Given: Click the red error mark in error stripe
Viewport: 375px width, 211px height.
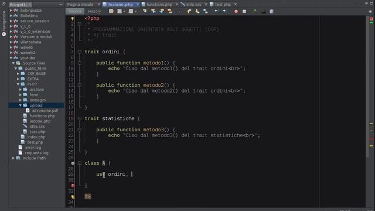Looking at the screenshot, I should 371,139.
